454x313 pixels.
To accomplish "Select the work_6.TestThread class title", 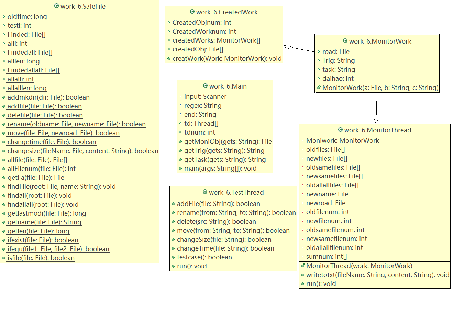I will pos(236,192).
